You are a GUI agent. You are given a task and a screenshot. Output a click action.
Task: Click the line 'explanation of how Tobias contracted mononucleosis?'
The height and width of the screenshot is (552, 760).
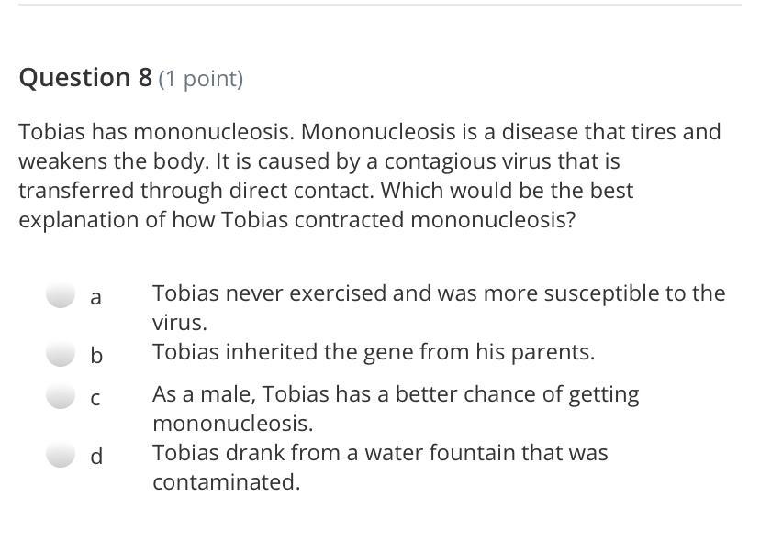point(296,220)
